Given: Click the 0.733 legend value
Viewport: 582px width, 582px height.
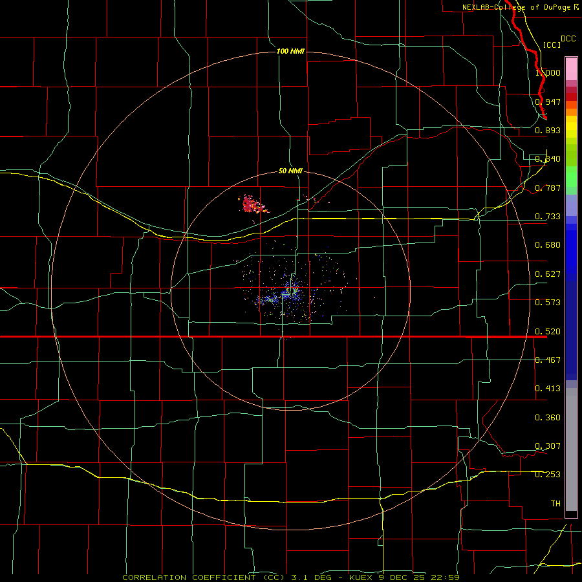Looking at the screenshot, I should 548,217.
